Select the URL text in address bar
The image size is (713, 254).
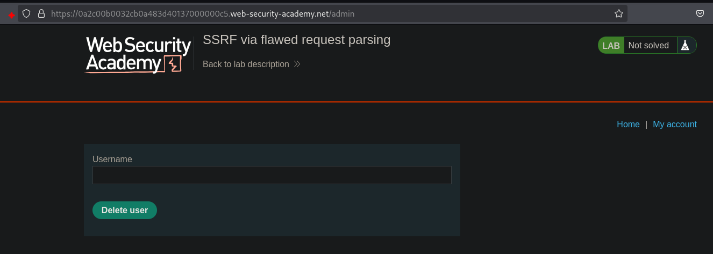(202, 13)
